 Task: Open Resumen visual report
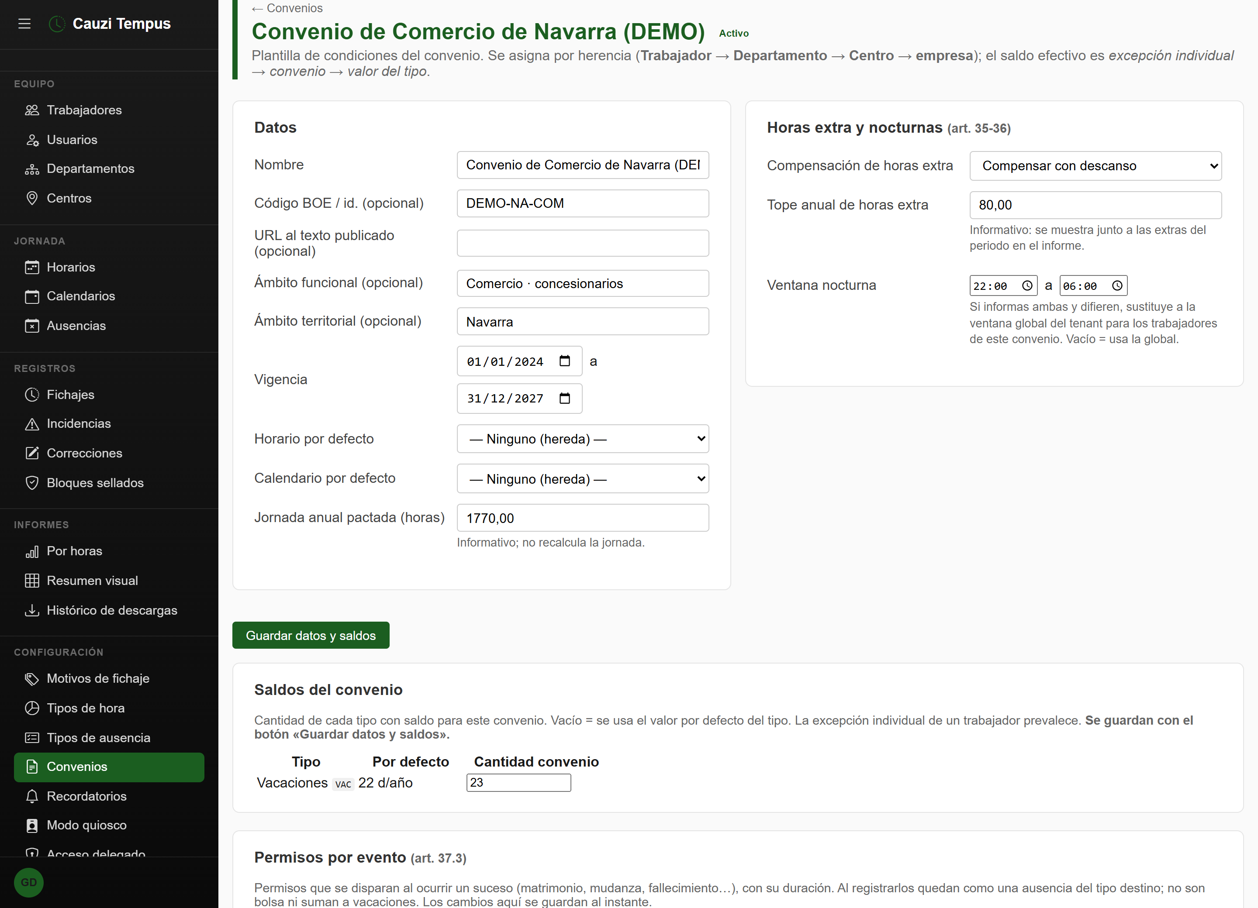(x=109, y=581)
